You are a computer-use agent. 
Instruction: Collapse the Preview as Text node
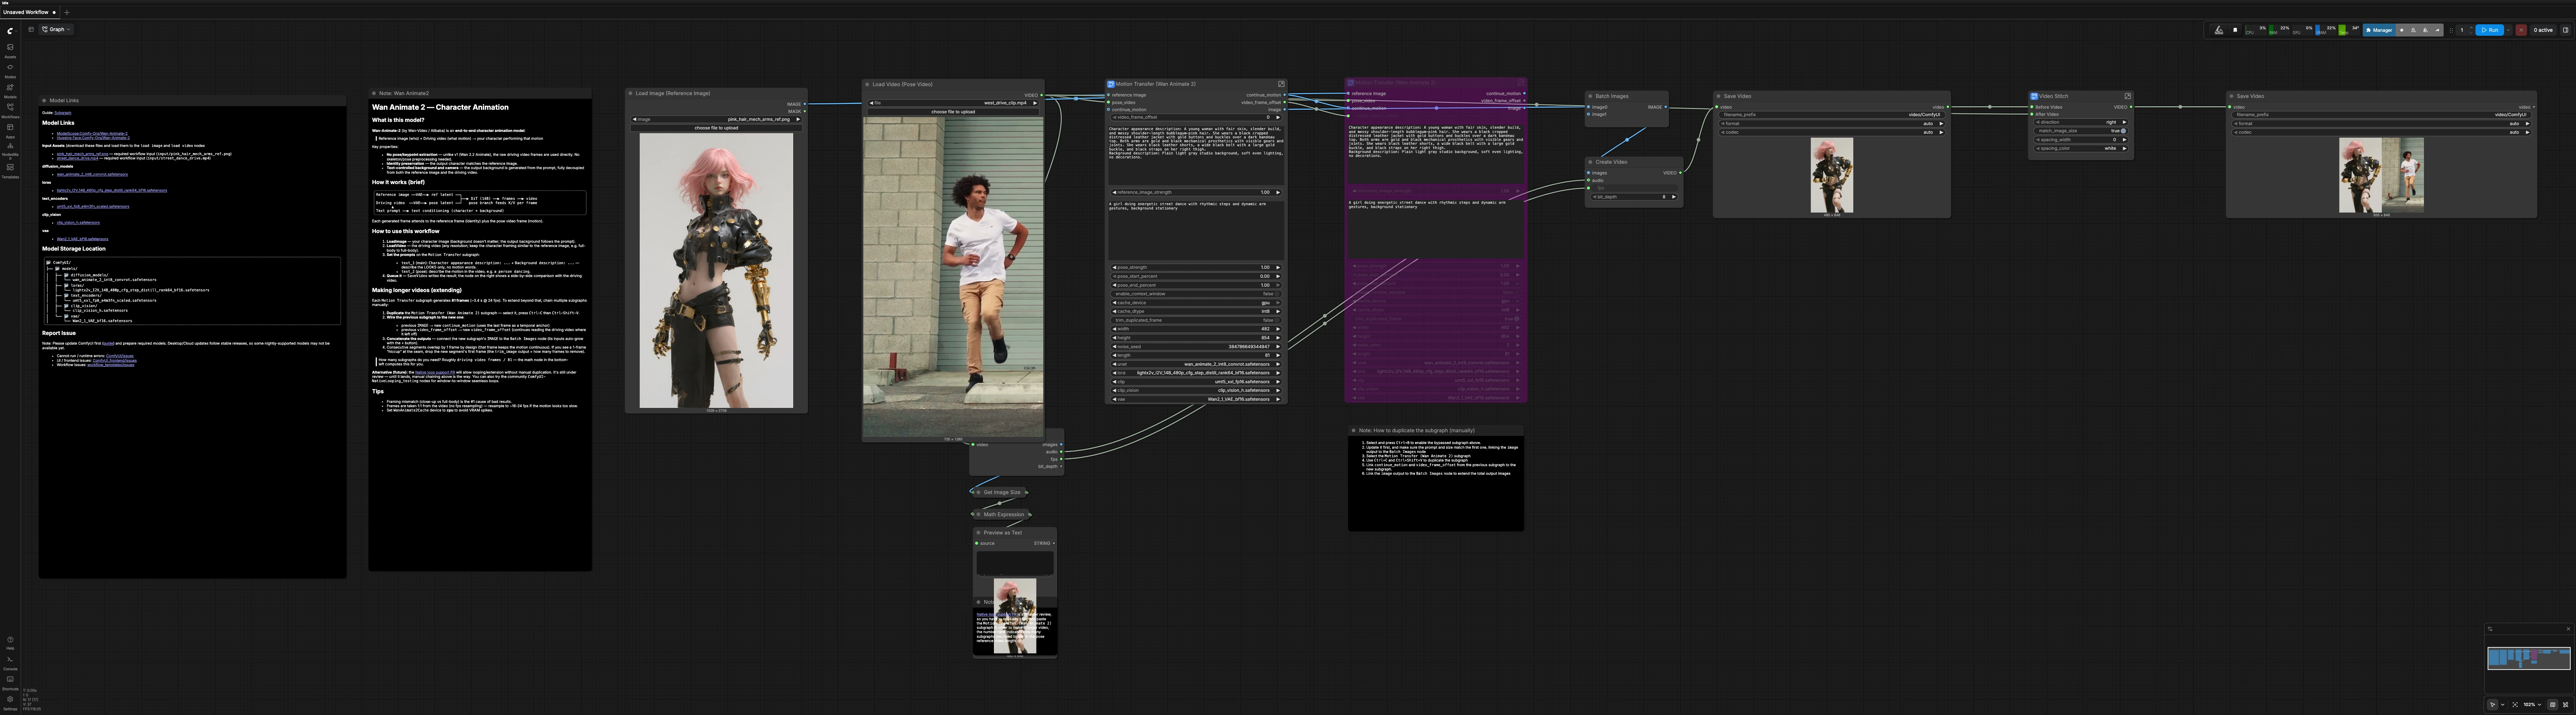pos(979,532)
